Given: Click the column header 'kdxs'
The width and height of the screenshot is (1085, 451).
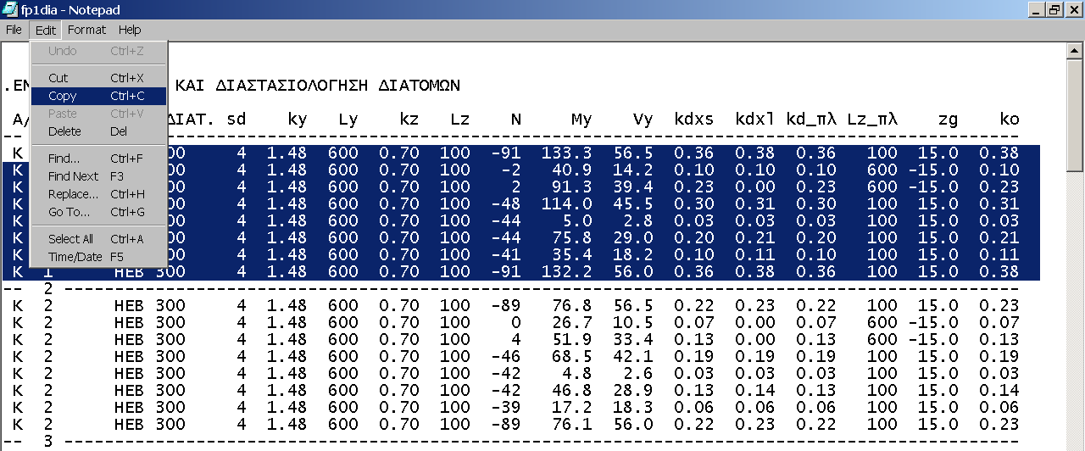Looking at the screenshot, I should coord(693,120).
